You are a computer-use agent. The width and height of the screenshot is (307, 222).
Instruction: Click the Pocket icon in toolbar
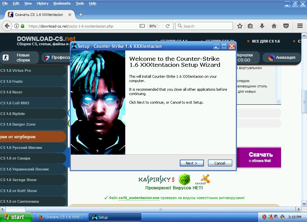[286, 26]
